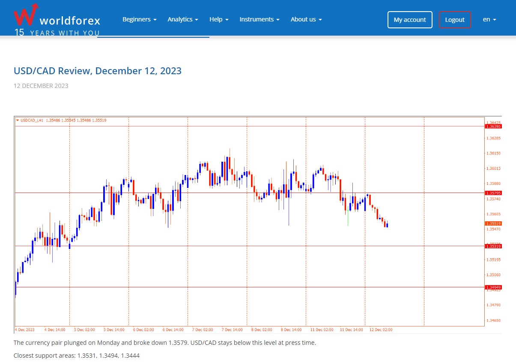Click the 1.35795 price level marker
The width and height of the screenshot is (516, 362).
click(493, 193)
